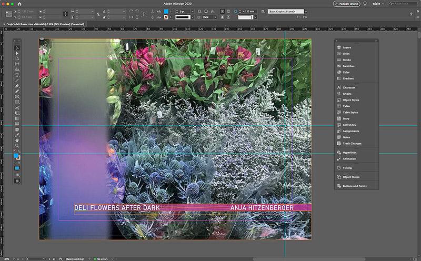Select the Pencil tool
This screenshot has width=421, height=261.
[x=17, y=91]
